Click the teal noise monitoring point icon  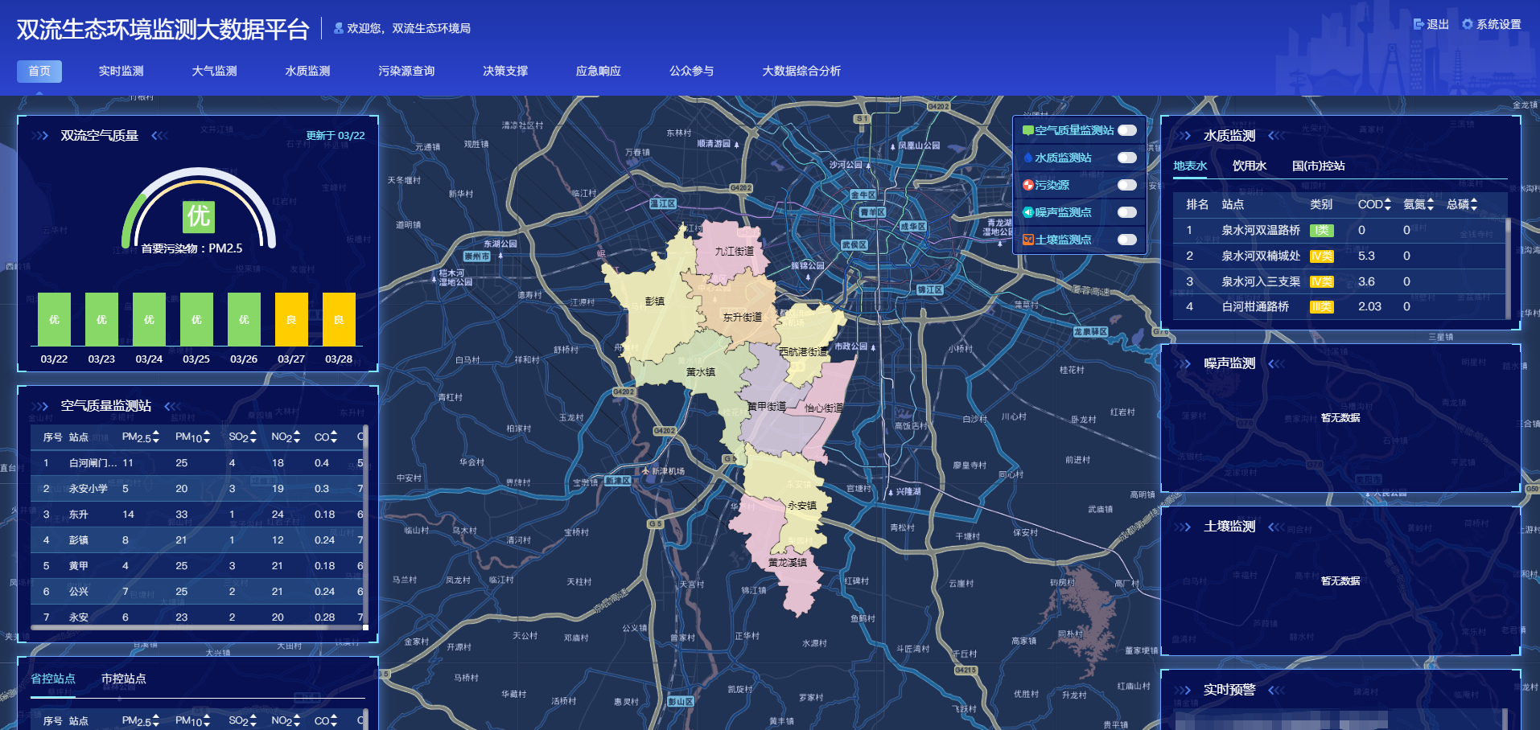(x=1027, y=212)
